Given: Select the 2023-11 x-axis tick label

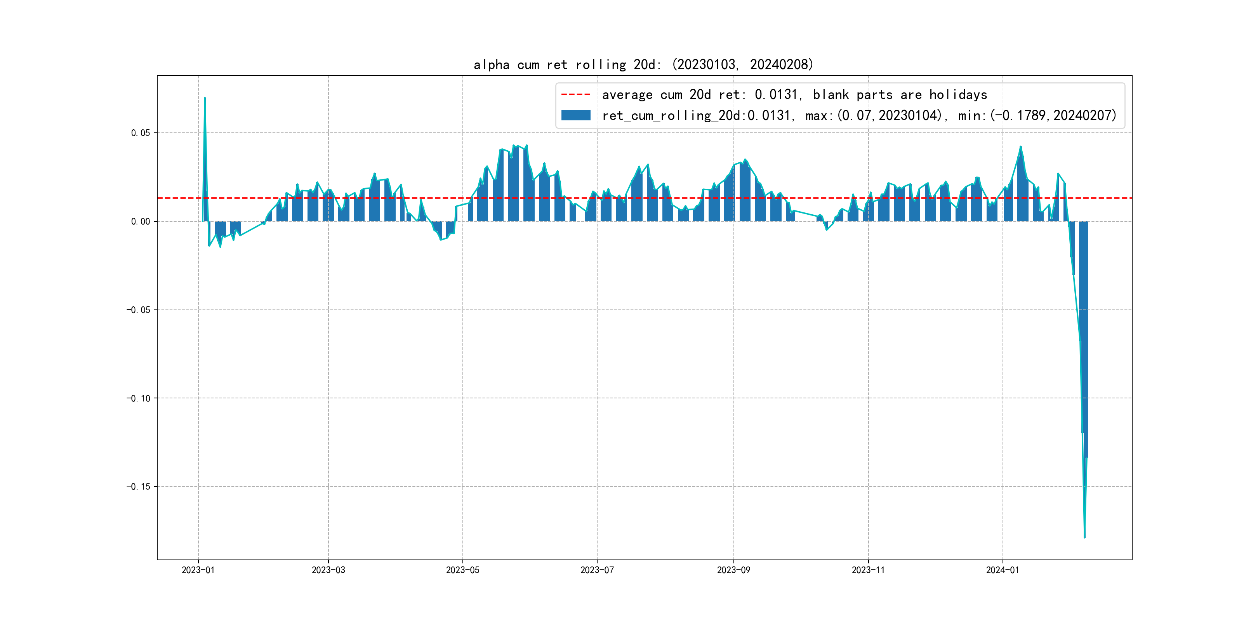Looking at the screenshot, I should (x=868, y=570).
